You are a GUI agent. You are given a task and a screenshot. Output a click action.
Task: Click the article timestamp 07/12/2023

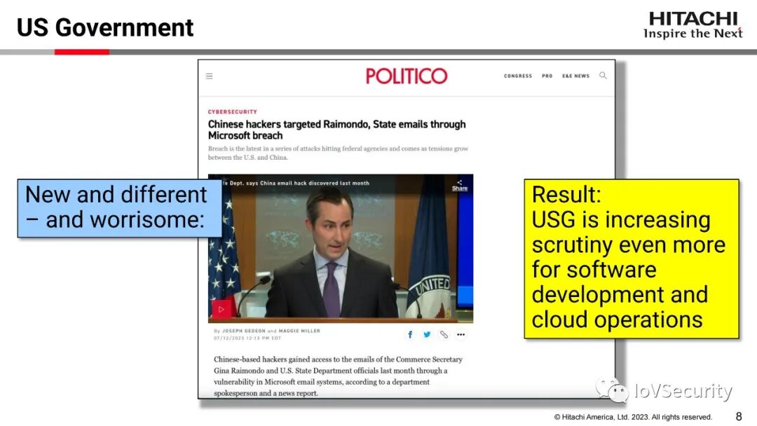pyautogui.click(x=247, y=338)
